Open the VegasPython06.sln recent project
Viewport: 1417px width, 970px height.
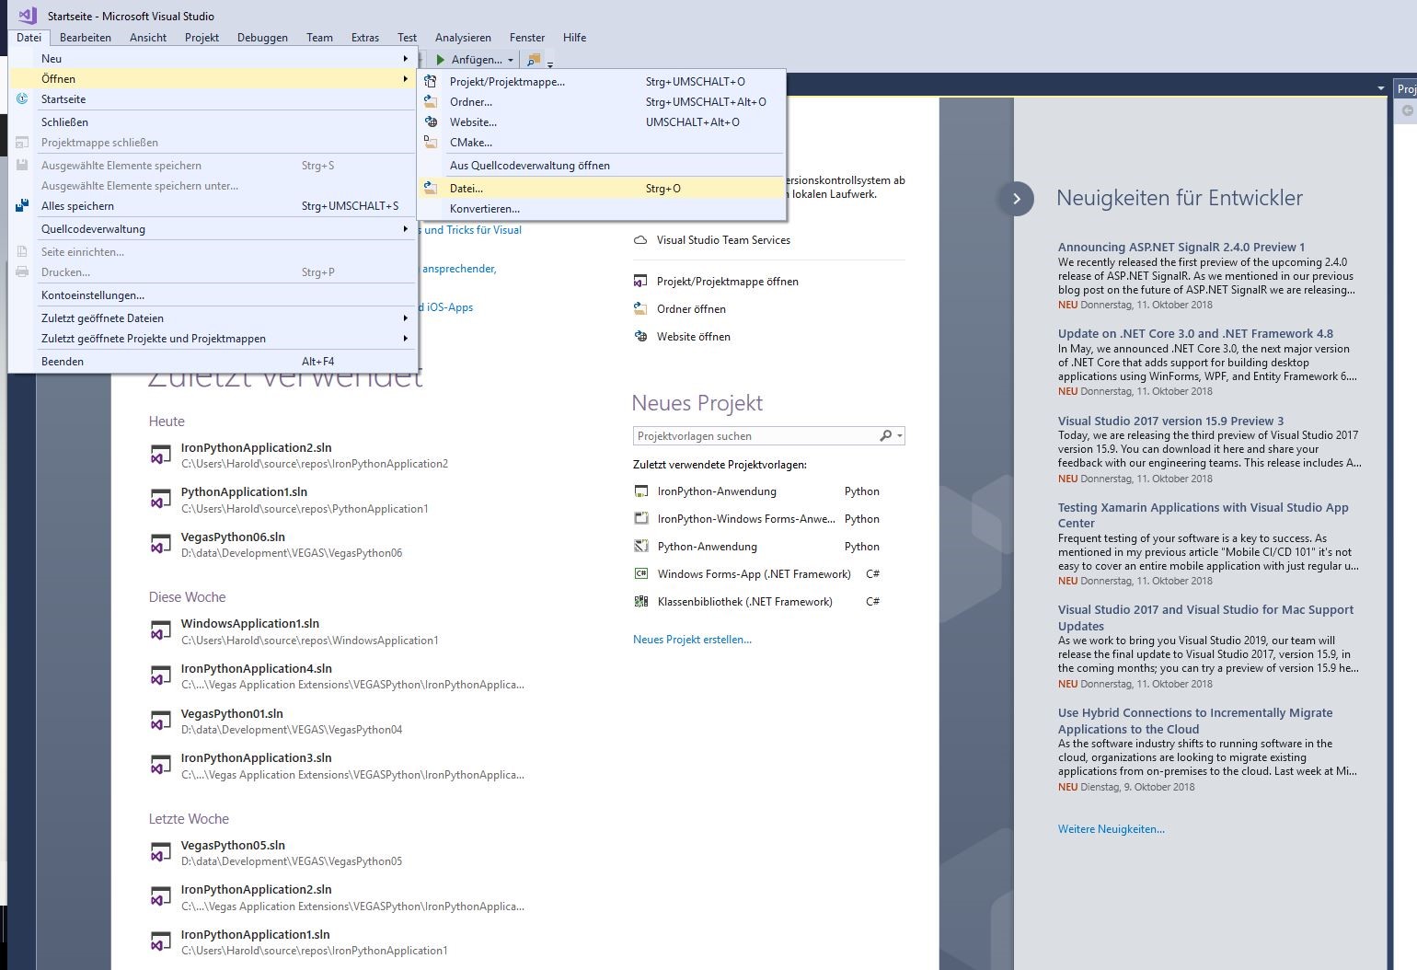tap(233, 537)
